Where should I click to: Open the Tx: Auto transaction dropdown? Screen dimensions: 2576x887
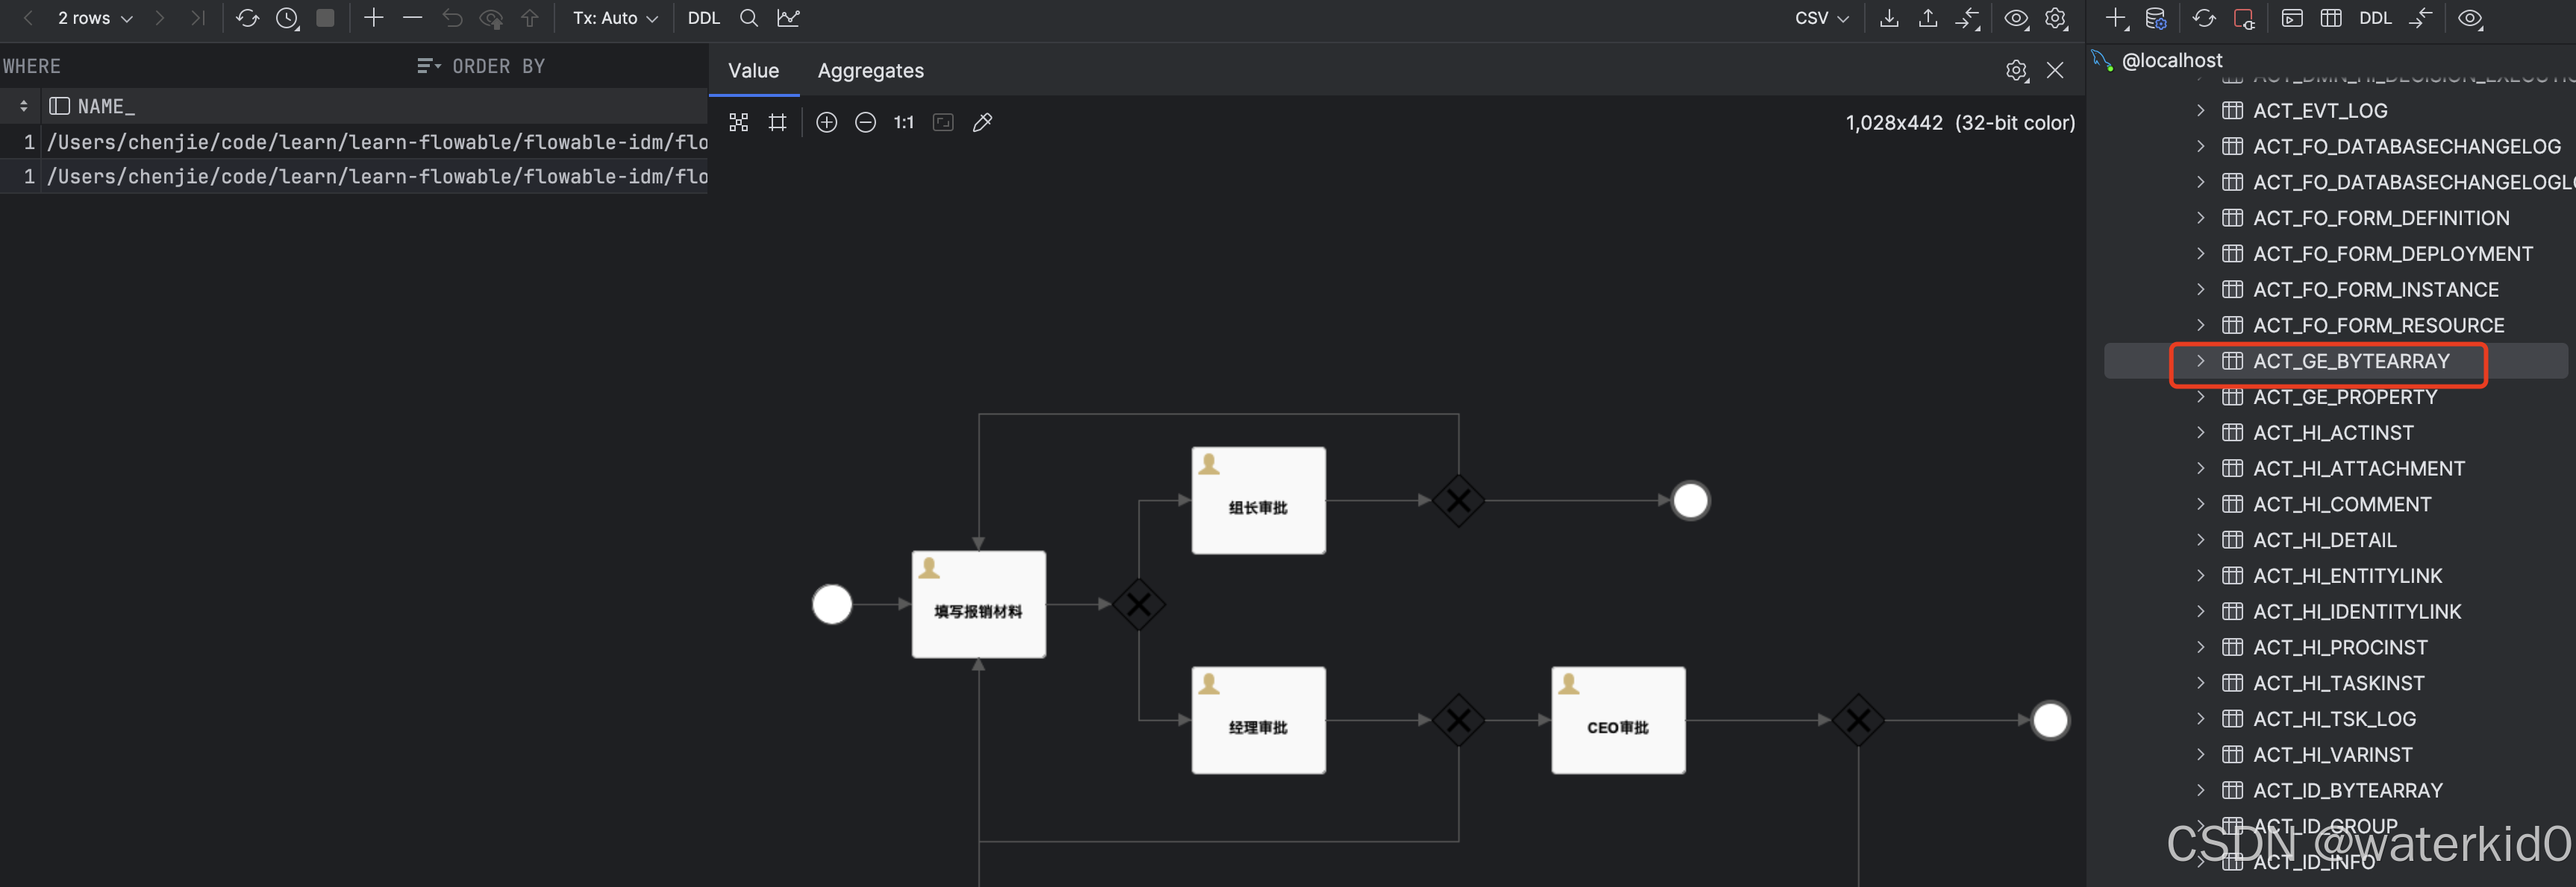click(614, 18)
